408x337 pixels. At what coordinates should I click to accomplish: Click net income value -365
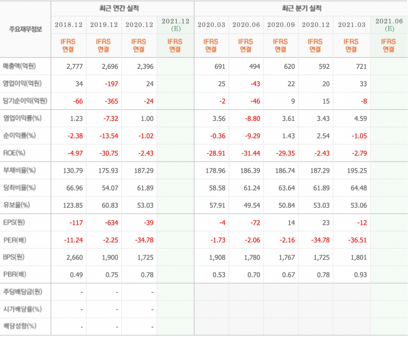tap(111, 101)
